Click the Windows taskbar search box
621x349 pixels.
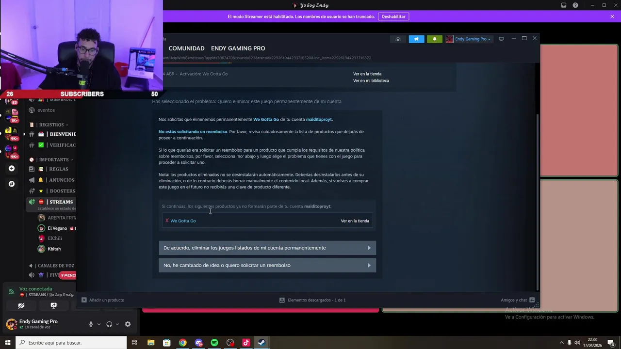(x=71, y=343)
